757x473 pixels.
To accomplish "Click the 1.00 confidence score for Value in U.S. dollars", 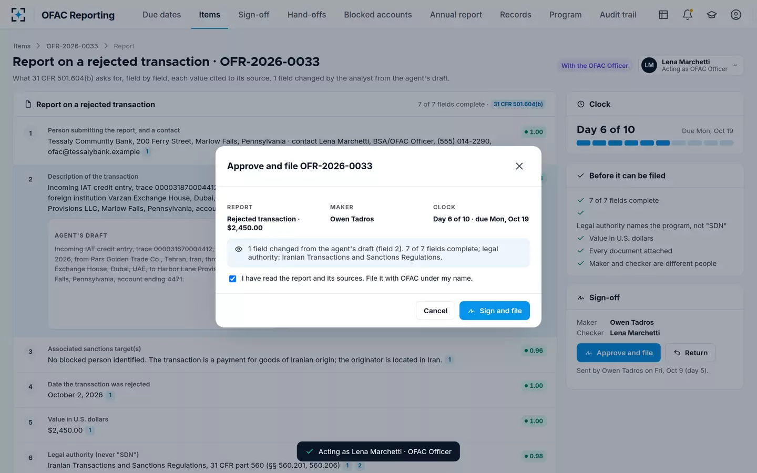I will tap(534, 421).
